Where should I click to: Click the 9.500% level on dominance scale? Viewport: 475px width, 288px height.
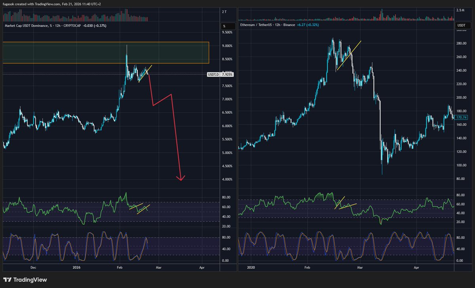click(x=228, y=32)
